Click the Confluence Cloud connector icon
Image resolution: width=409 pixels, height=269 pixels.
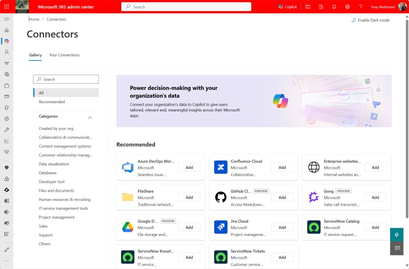pyautogui.click(x=221, y=167)
